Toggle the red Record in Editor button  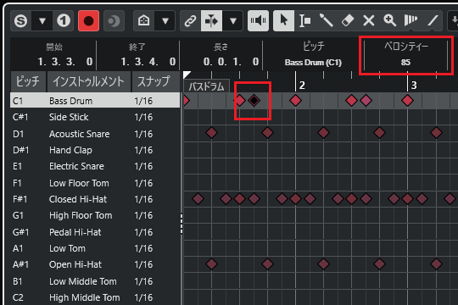tap(88, 20)
